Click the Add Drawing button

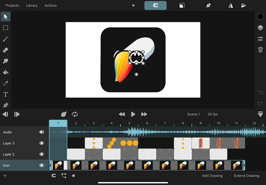[x=212, y=176]
